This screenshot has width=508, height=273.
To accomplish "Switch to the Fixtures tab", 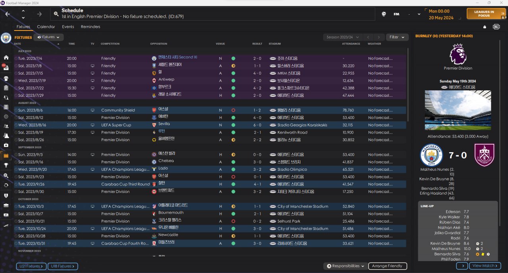I will [23, 27].
